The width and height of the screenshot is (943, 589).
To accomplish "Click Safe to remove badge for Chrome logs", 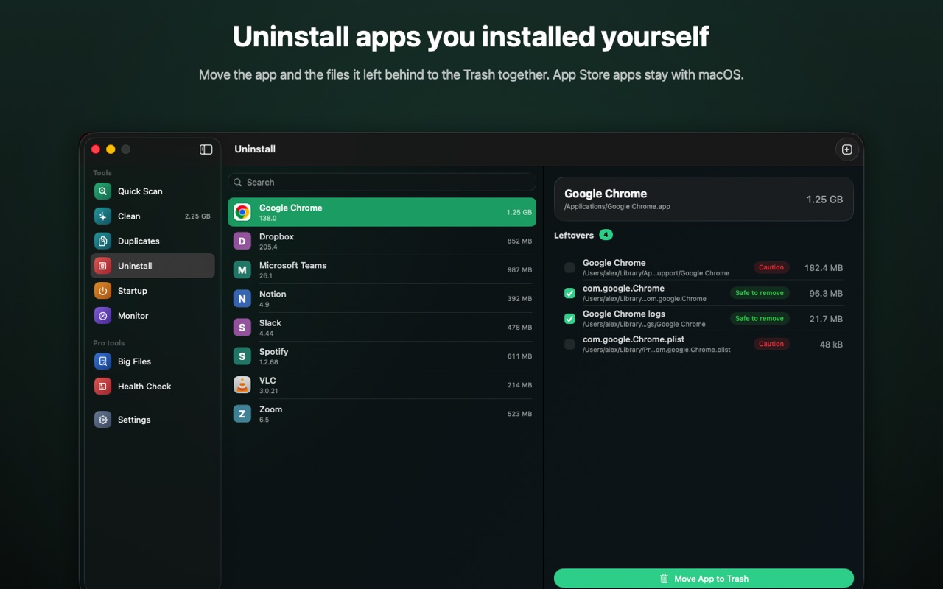I will (x=759, y=319).
